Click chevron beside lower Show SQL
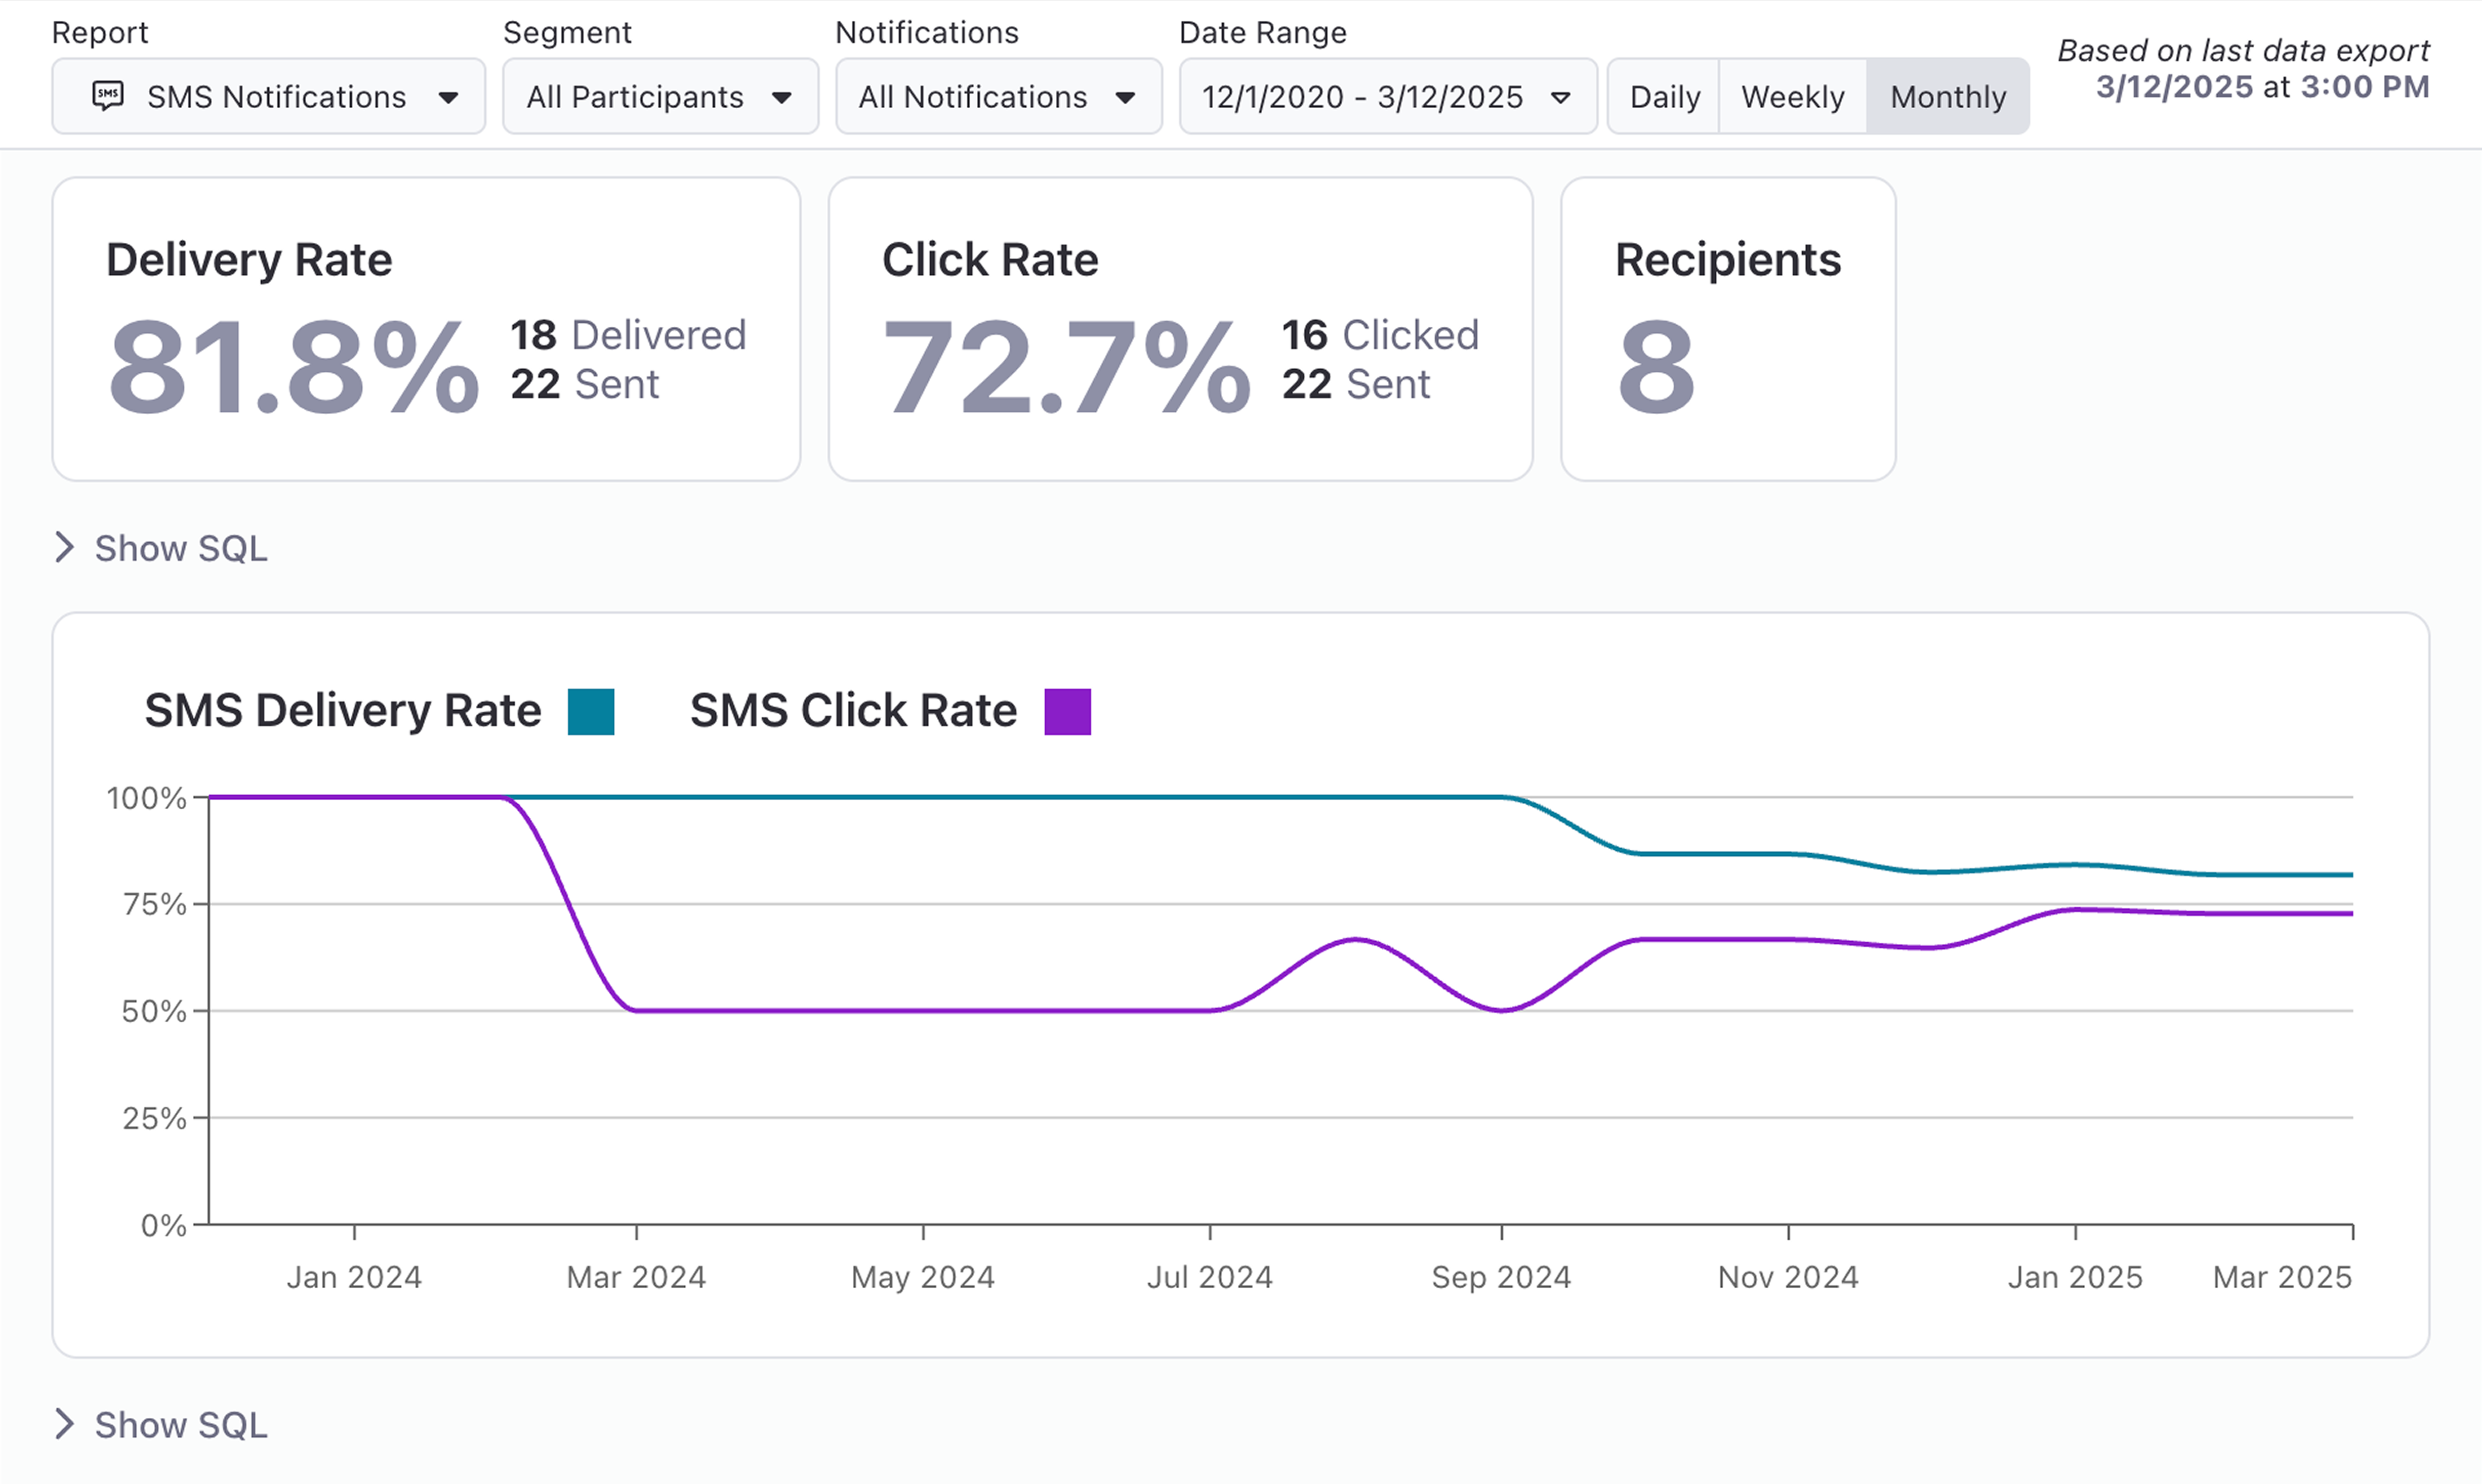 coord(65,1424)
